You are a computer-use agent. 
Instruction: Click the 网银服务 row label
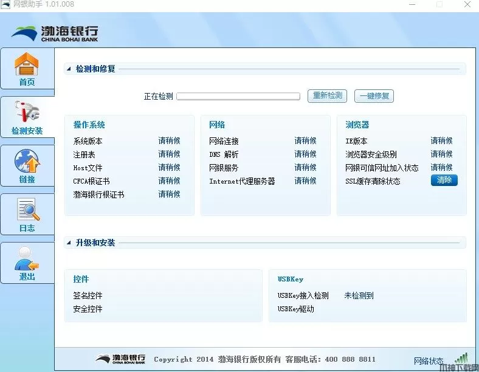pos(224,168)
